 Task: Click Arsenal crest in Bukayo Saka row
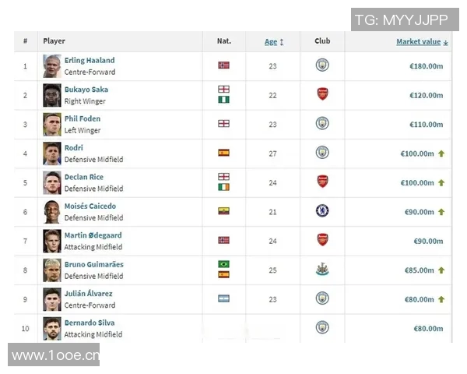pyautogui.click(x=322, y=94)
